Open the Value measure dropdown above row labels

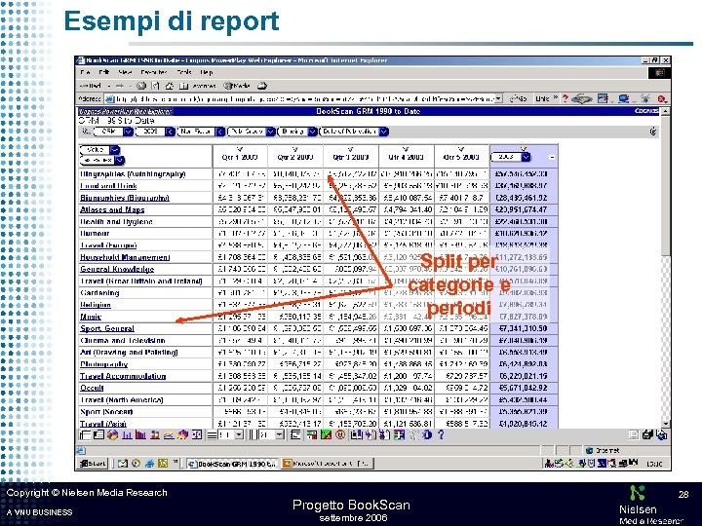[x=115, y=150]
